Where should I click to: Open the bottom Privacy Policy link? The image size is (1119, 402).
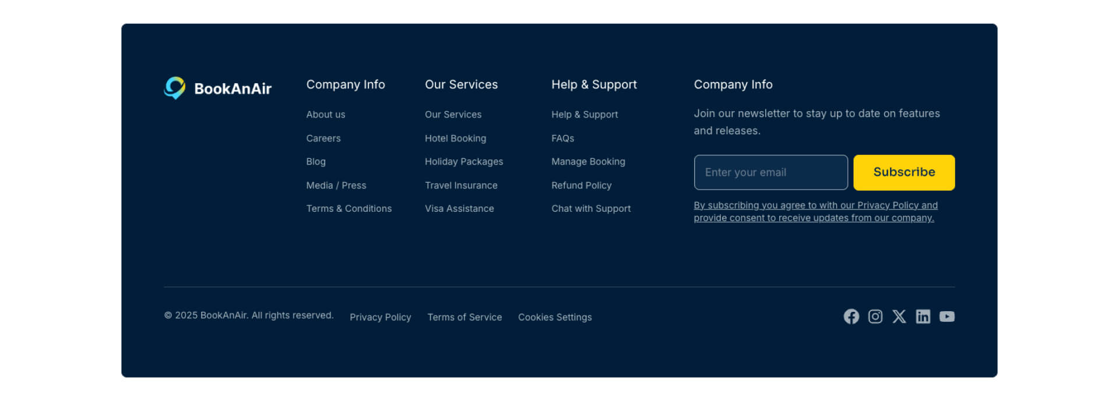(x=381, y=318)
